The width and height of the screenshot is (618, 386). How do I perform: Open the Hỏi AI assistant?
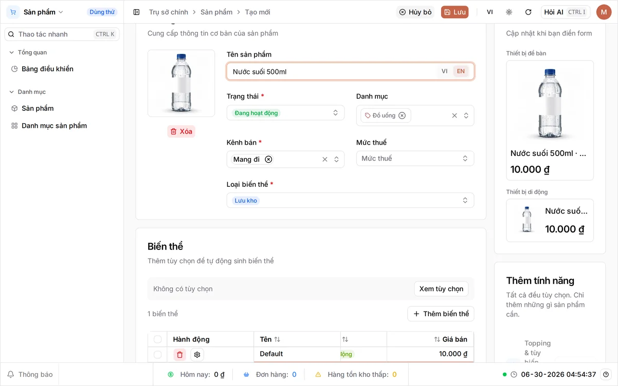[566, 12]
